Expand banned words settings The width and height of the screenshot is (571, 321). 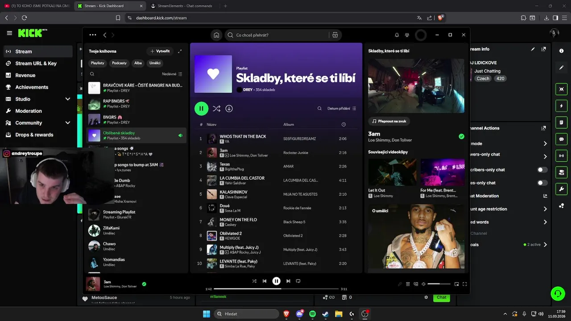(545, 222)
